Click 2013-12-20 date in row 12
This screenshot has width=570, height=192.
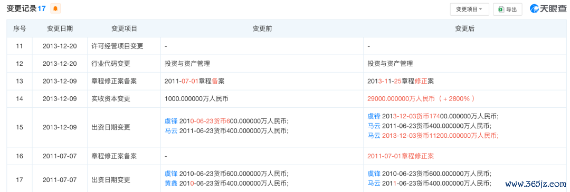pos(60,64)
